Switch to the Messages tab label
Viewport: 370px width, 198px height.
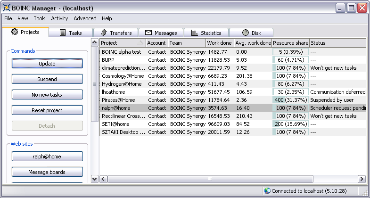tap(165, 33)
